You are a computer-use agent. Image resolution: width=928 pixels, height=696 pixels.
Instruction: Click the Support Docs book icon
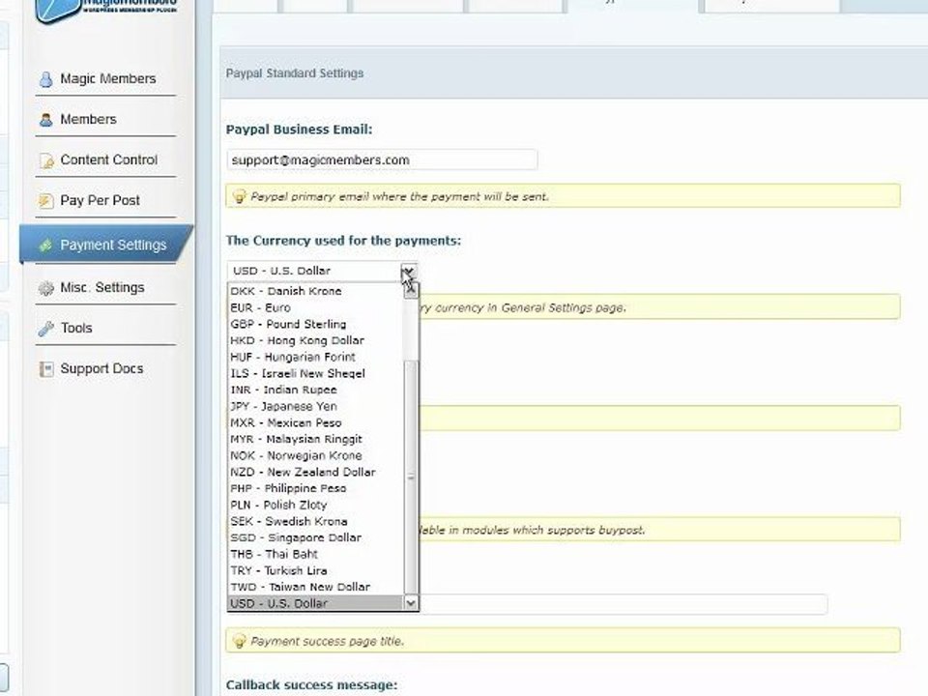(x=45, y=368)
